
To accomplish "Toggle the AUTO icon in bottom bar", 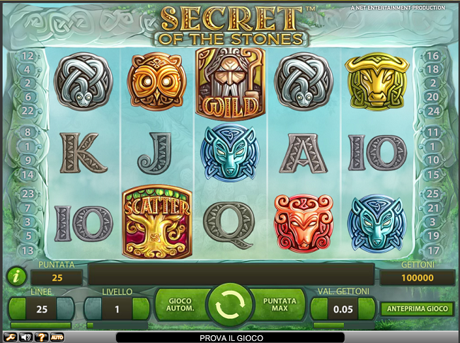I will 57,337.
